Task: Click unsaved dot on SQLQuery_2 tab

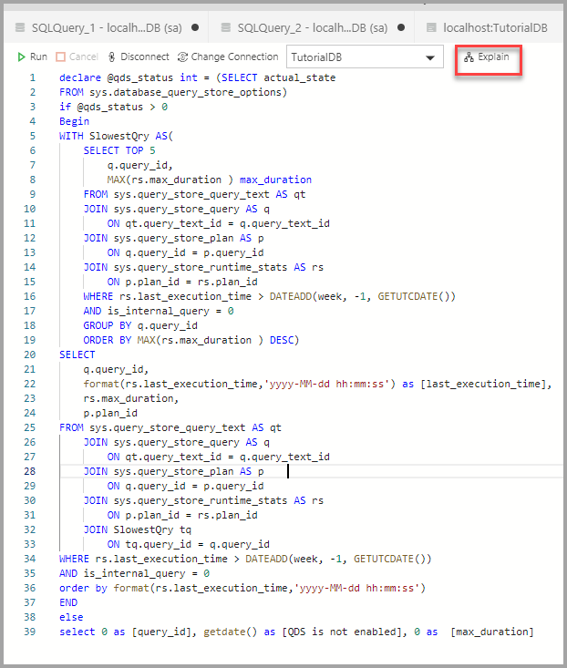Action: point(401,27)
